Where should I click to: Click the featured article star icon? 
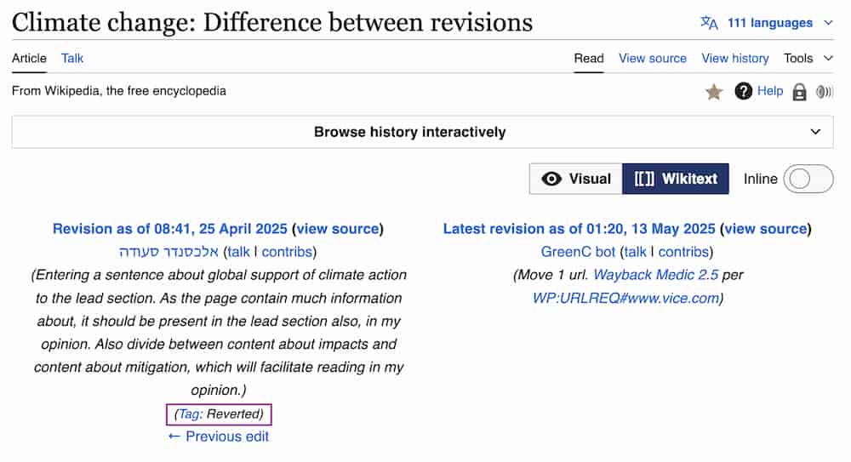(714, 92)
